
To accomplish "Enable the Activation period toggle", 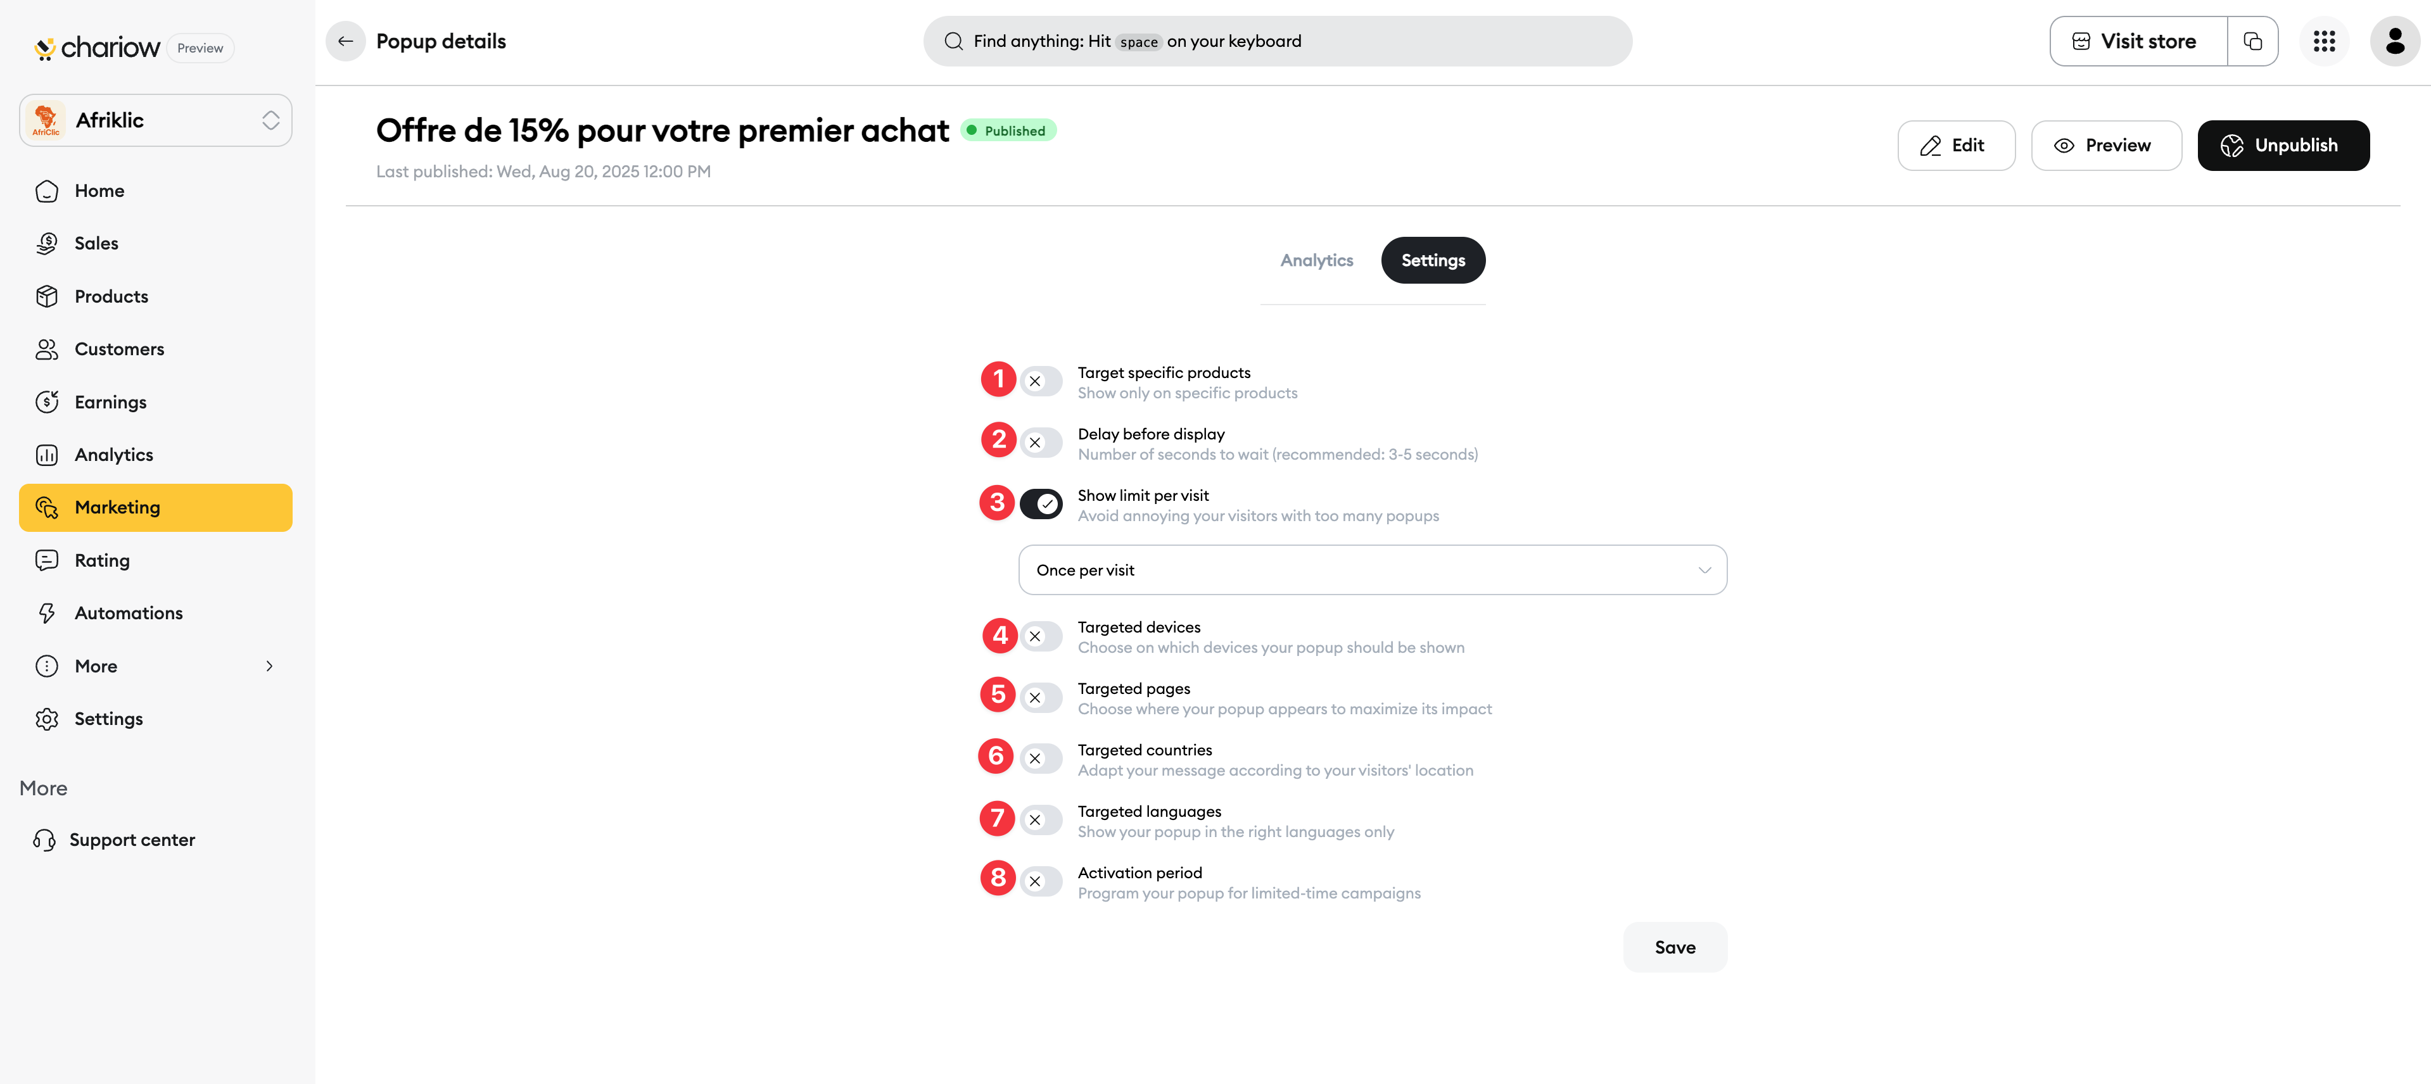I will (1041, 881).
